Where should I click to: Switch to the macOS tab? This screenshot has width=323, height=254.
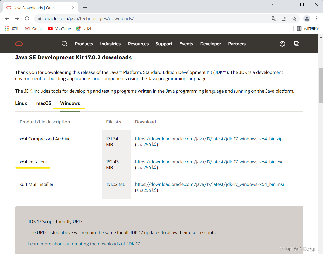click(44, 103)
